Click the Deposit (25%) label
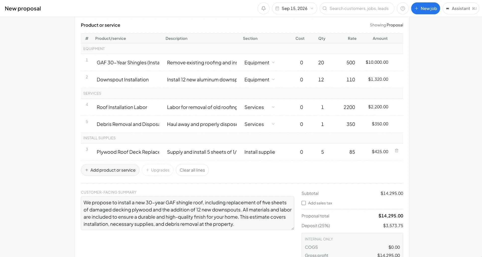482x257 pixels. 316,226
